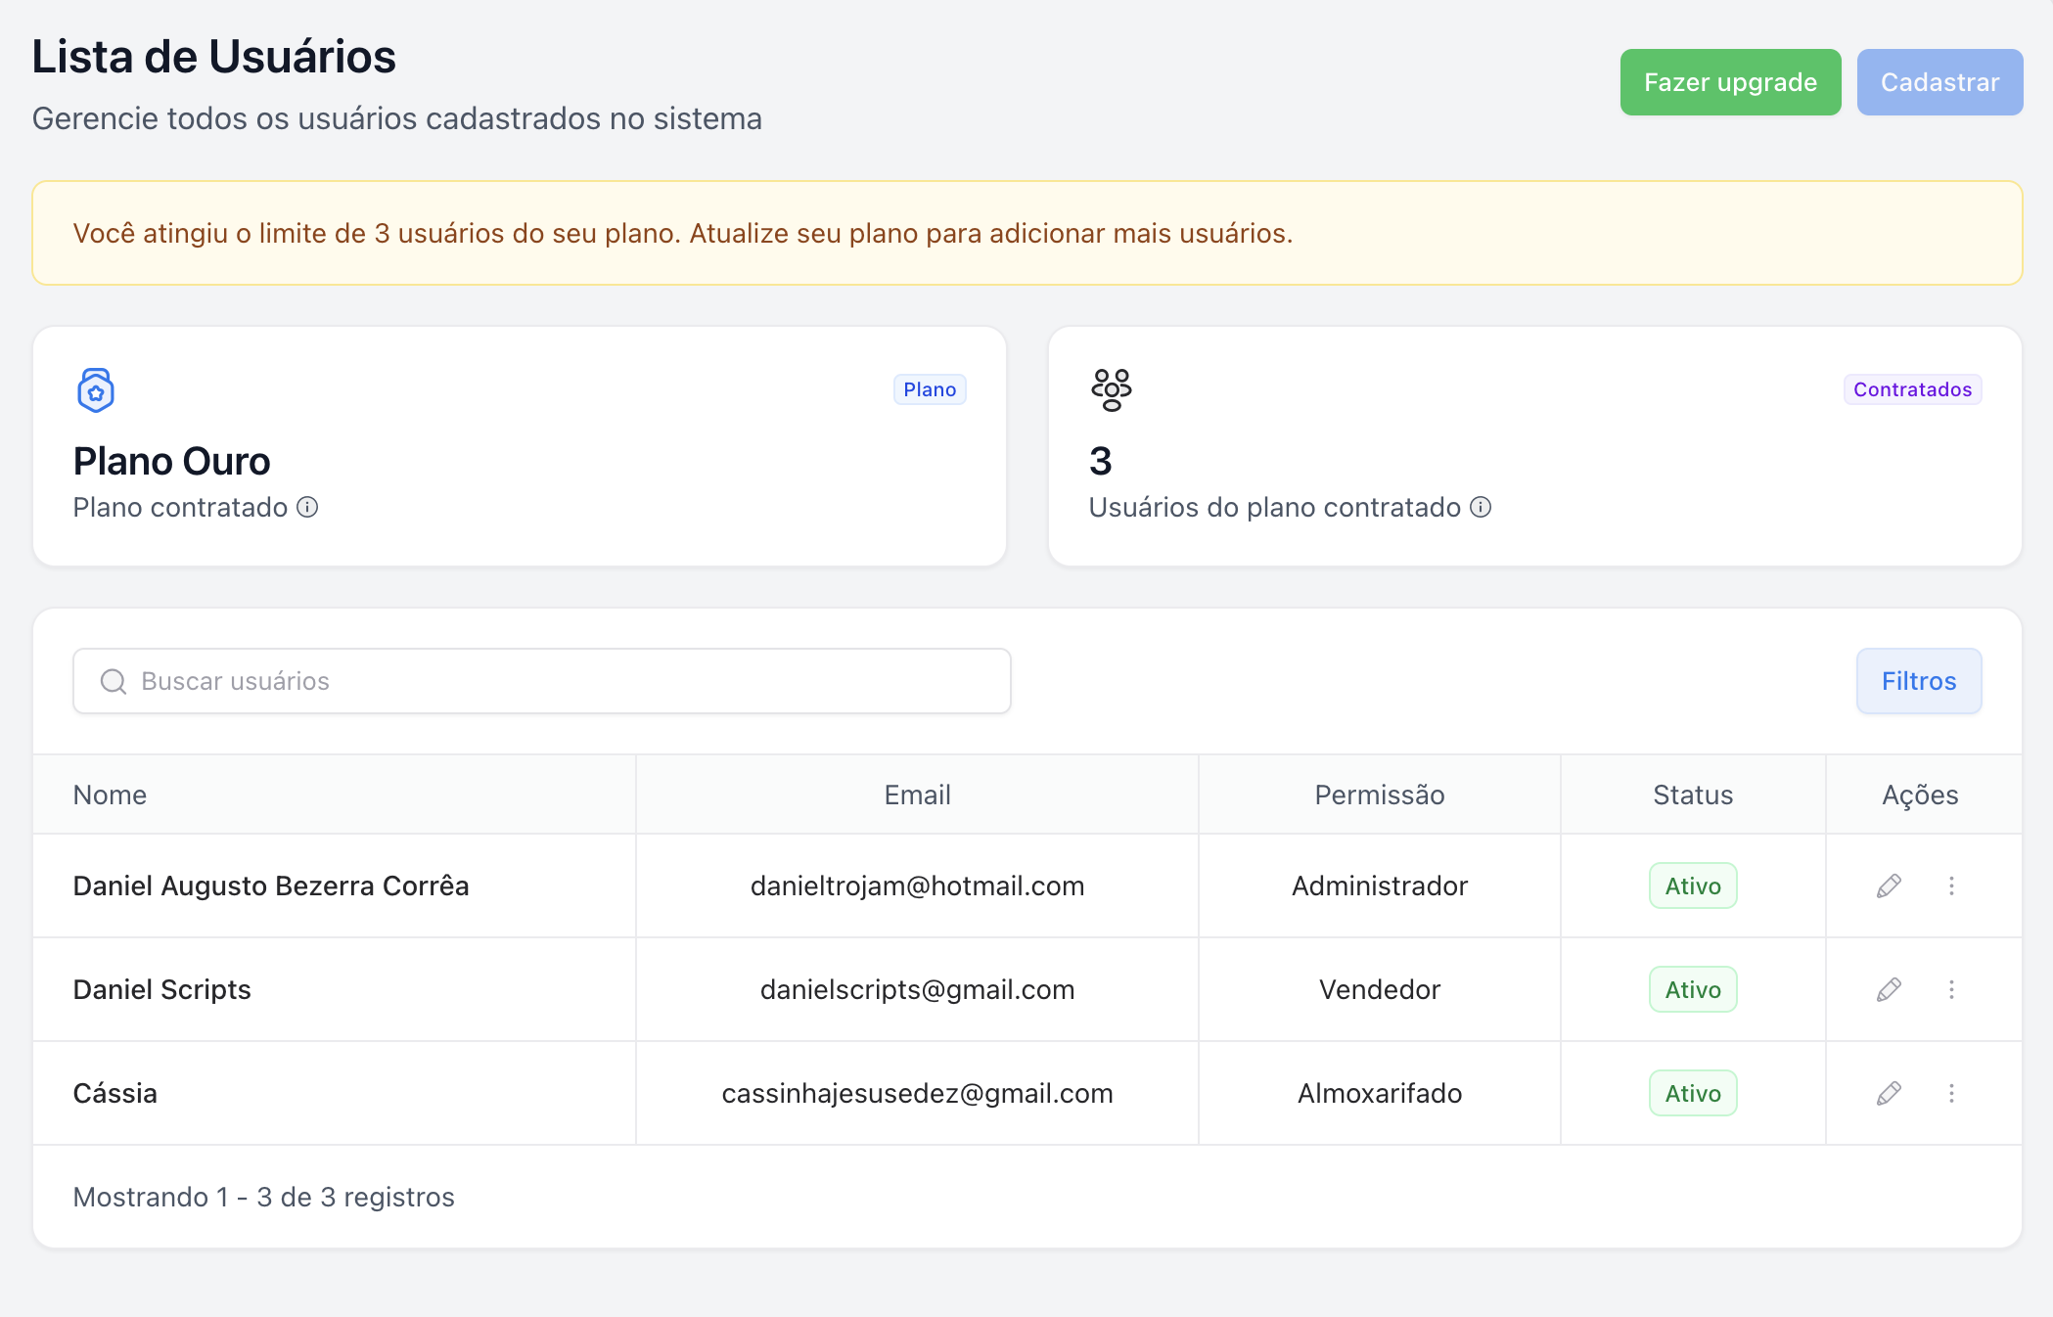Image resolution: width=2053 pixels, height=1317 pixels.
Task: Click the edit pencil in Cássia's row
Action: (x=1889, y=1093)
